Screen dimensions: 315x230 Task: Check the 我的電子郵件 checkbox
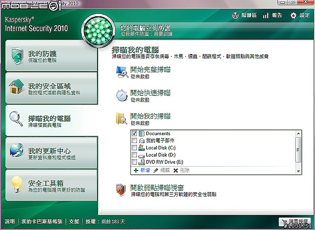pyautogui.click(x=134, y=141)
